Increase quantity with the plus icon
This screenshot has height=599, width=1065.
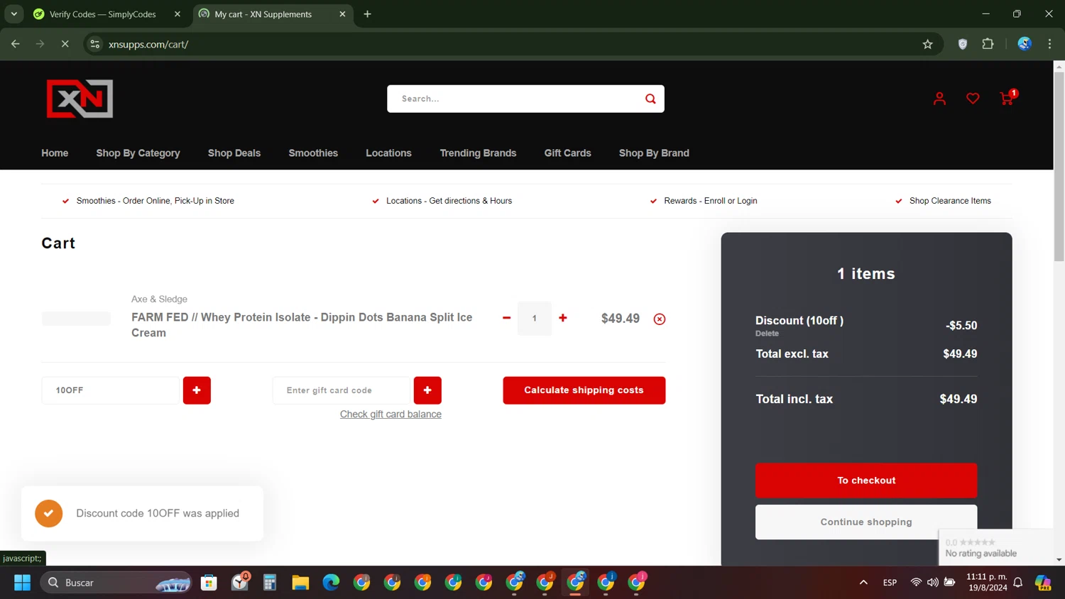563,318
